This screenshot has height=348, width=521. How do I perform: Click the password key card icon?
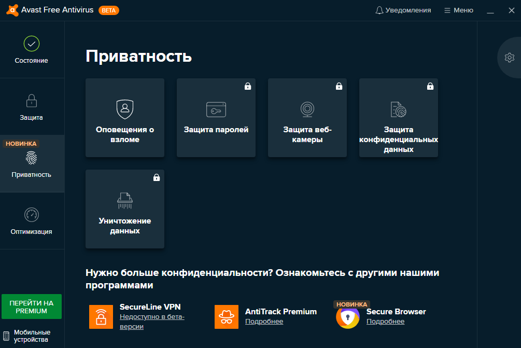[x=216, y=109]
